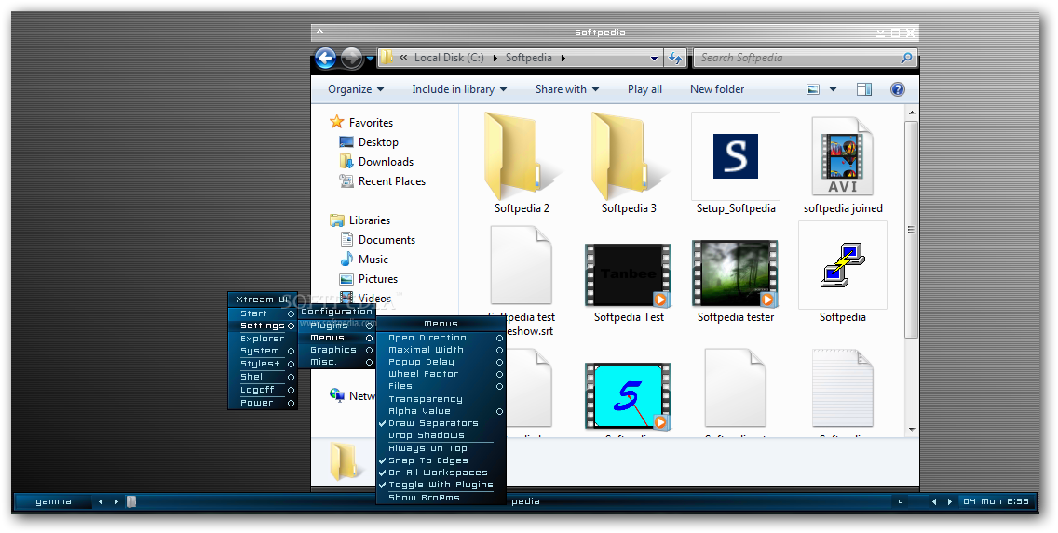The width and height of the screenshot is (1058, 533).
Task: Open Graphics in the Configuration menu
Action: 337,350
